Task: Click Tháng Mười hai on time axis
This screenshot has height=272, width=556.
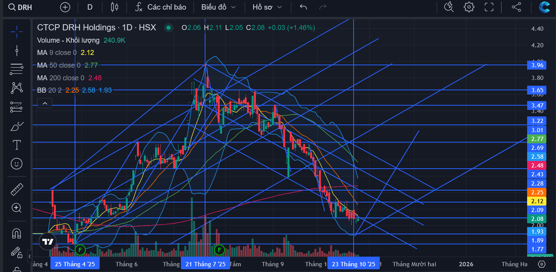Action: (414, 264)
